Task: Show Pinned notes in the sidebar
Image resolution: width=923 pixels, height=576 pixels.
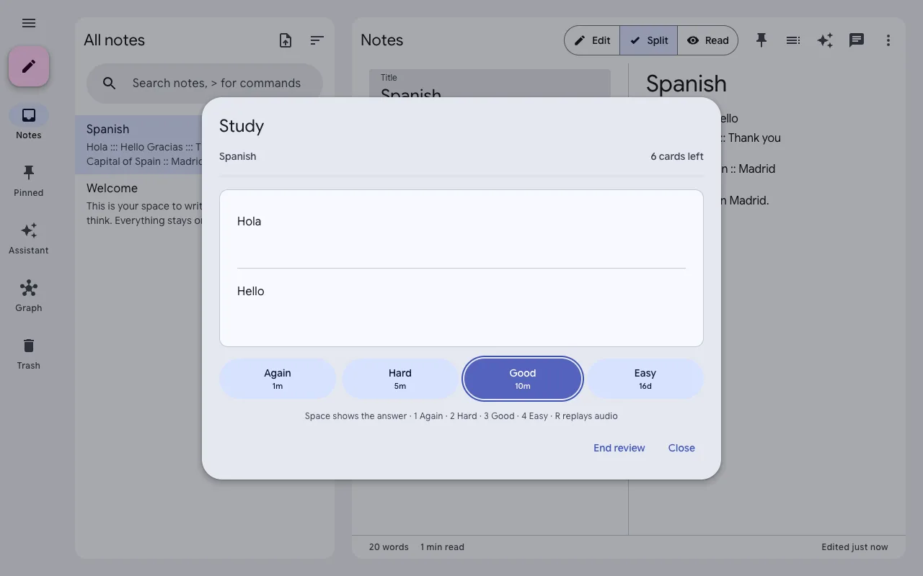Action: point(29,180)
